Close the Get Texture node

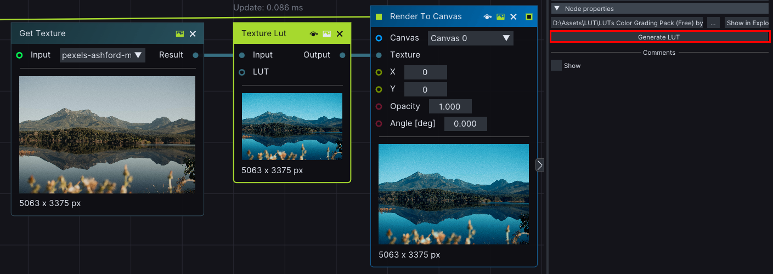pos(193,34)
